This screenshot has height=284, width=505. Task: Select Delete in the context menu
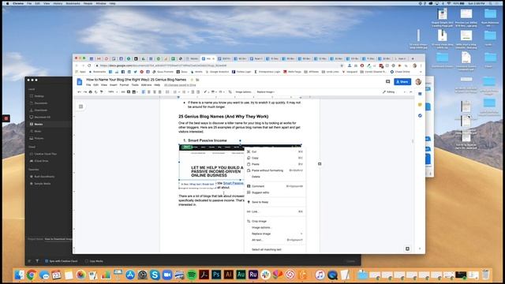[x=275, y=177]
